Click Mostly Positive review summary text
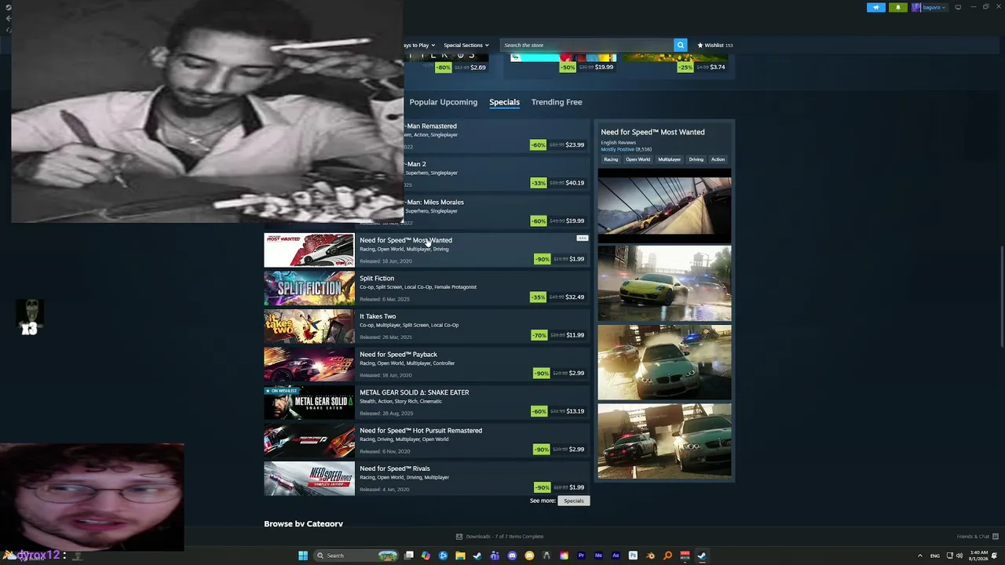 click(617, 149)
